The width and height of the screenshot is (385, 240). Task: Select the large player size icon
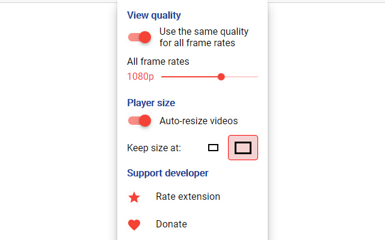[x=243, y=148]
